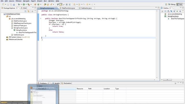Viewport: 185px width, 104px height.
Task: Open the Javadoc tab
Action: 56,83
